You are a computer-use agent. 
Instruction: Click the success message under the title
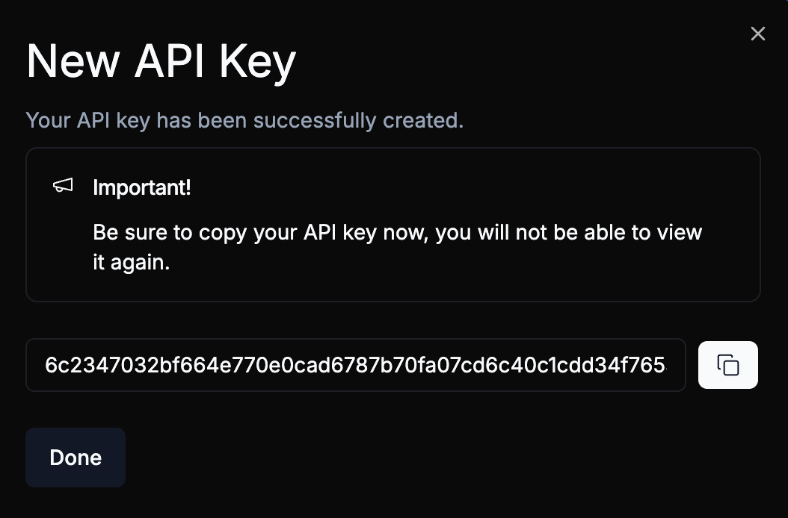(244, 119)
